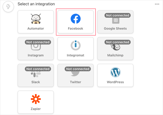Image resolution: width=163 pixels, height=115 pixels.
Task: Click the lightning bolt trigger icon
Action: 8,7
